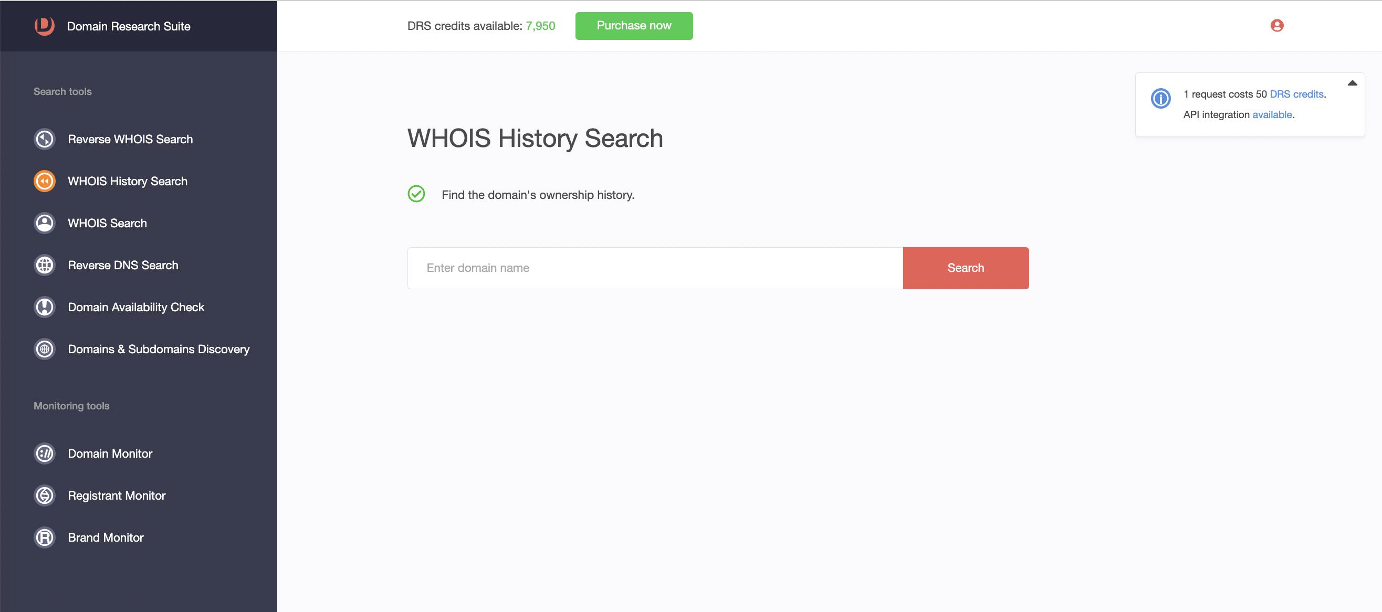This screenshot has width=1382, height=612.
Task: Click the user profile icon top right
Action: [1277, 26]
